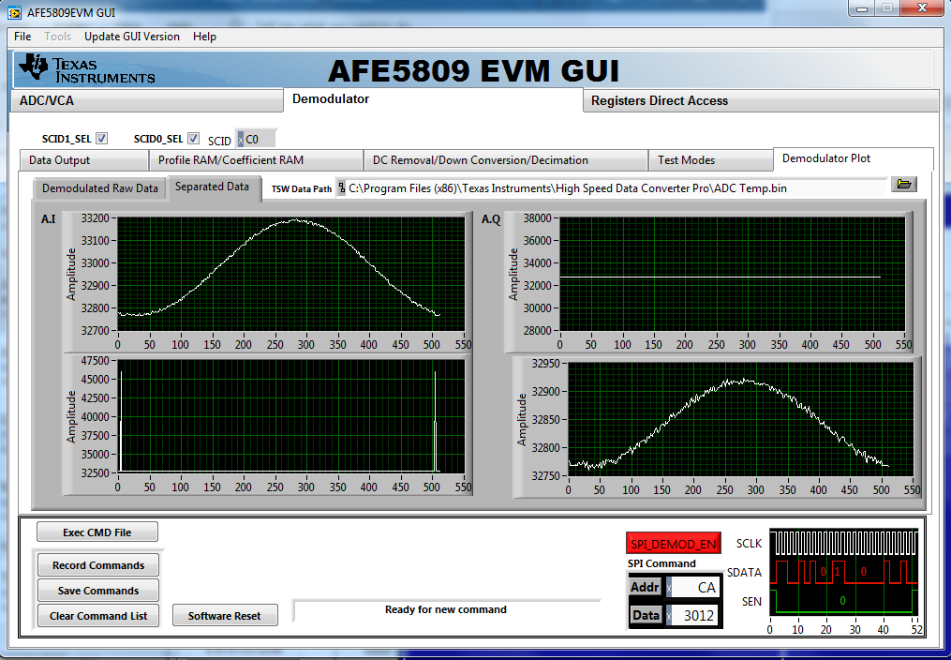The height and width of the screenshot is (660, 951).
Task: Click the 32950 axis label on lower-right plot
Action: click(548, 364)
